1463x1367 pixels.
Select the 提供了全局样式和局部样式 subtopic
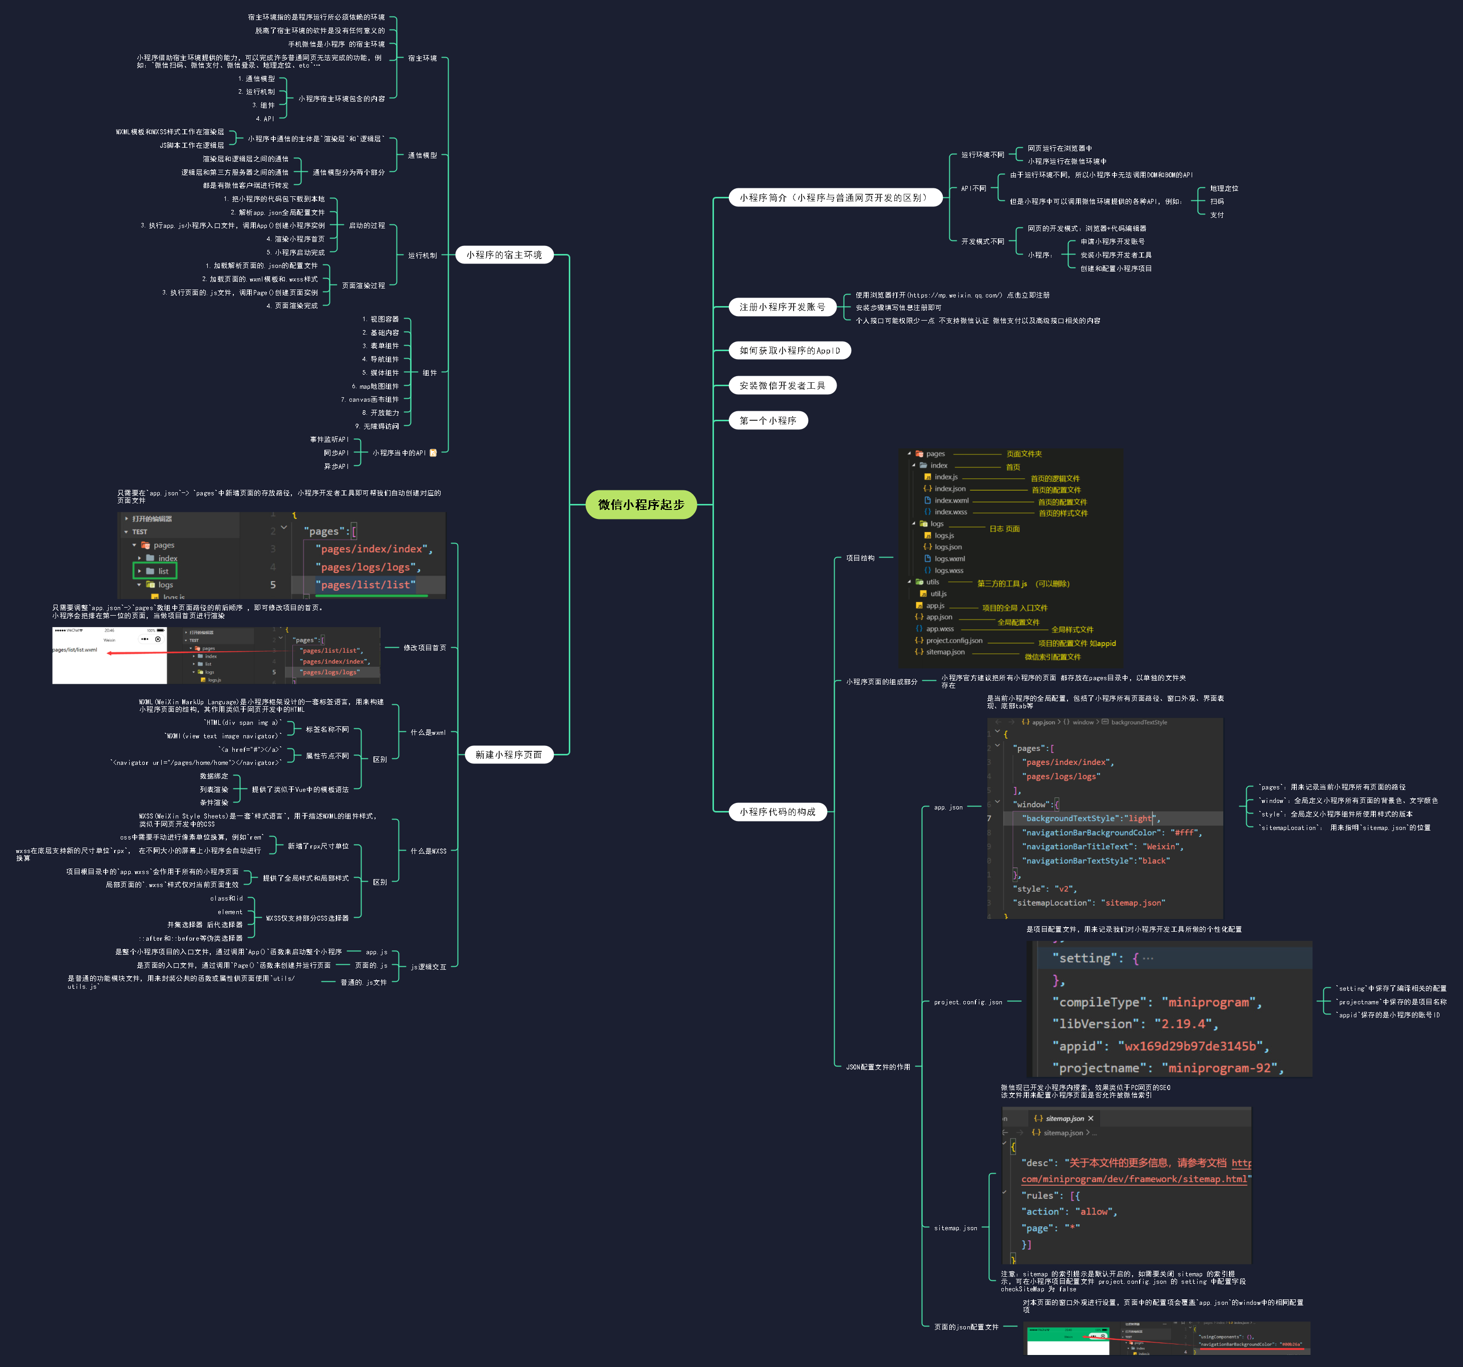(x=305, y=878)
